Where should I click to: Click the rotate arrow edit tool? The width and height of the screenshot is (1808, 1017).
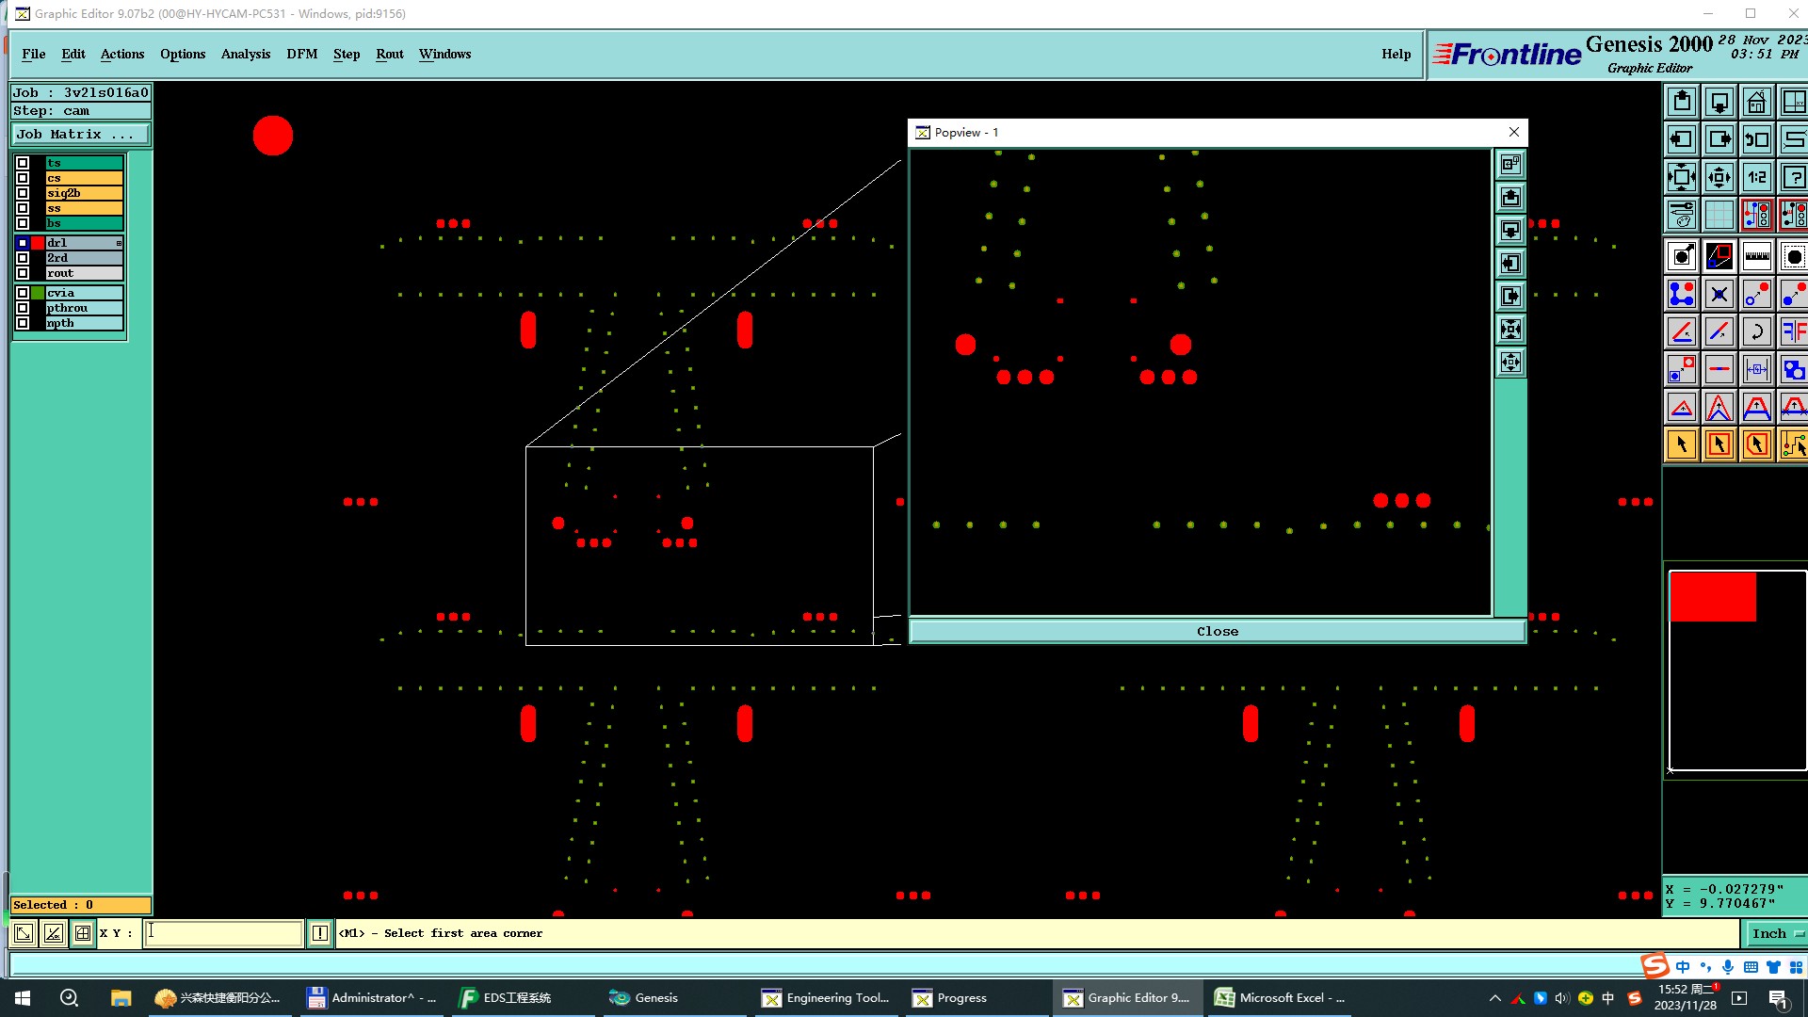[x=1756, y=331]
